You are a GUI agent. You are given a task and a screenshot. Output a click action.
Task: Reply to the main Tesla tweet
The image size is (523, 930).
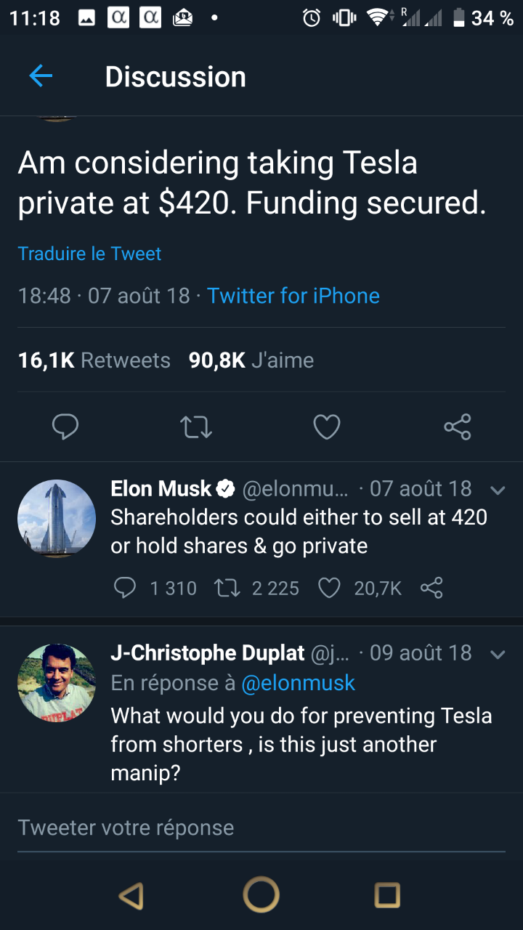click(65, 426)
